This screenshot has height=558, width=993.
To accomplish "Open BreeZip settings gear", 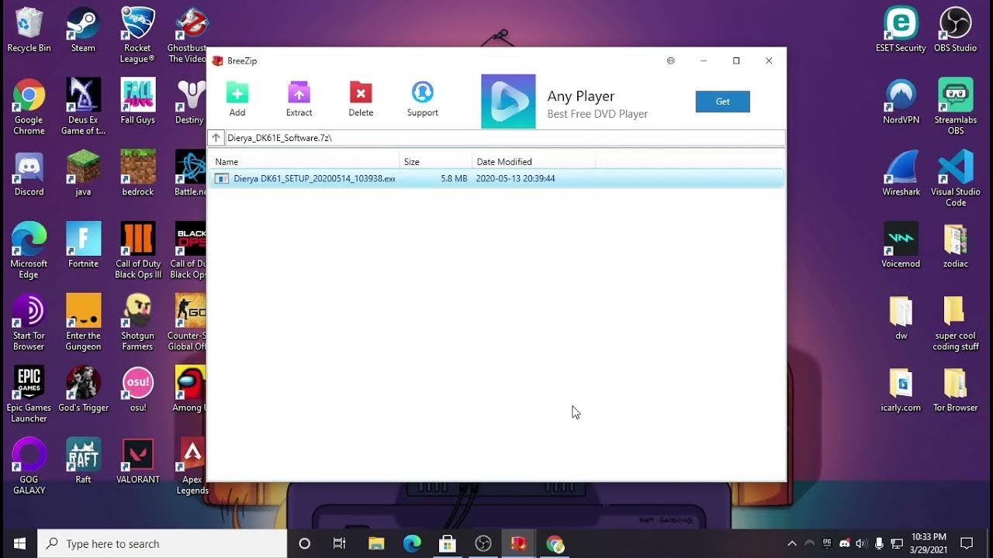I will tap(671, 60).
